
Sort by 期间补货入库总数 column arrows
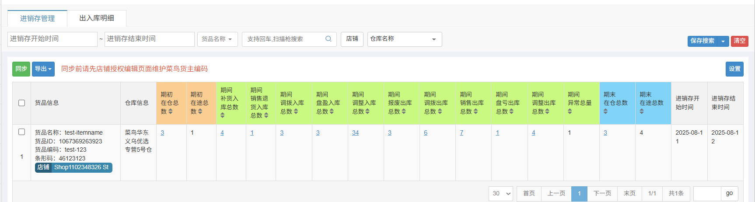pyautogui.click(x=222, y=115)
